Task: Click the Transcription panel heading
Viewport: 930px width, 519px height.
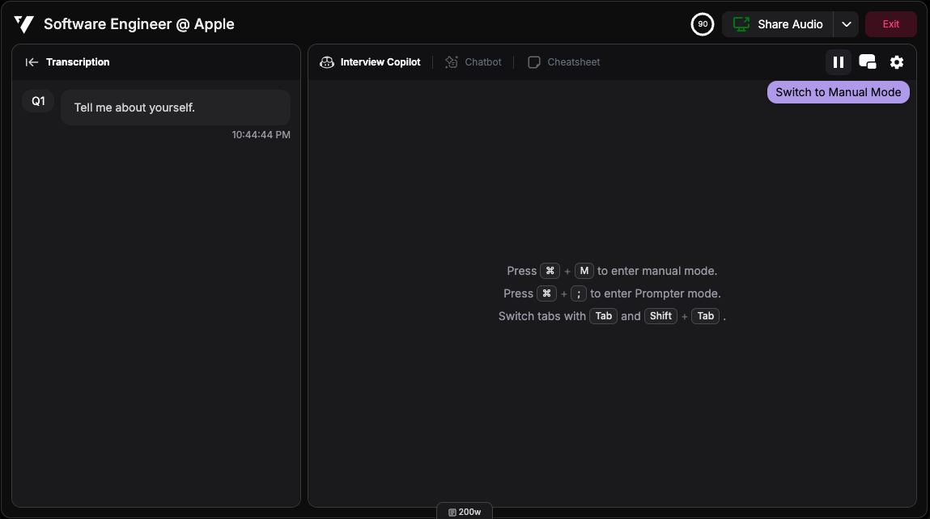Action: [78, 62]
